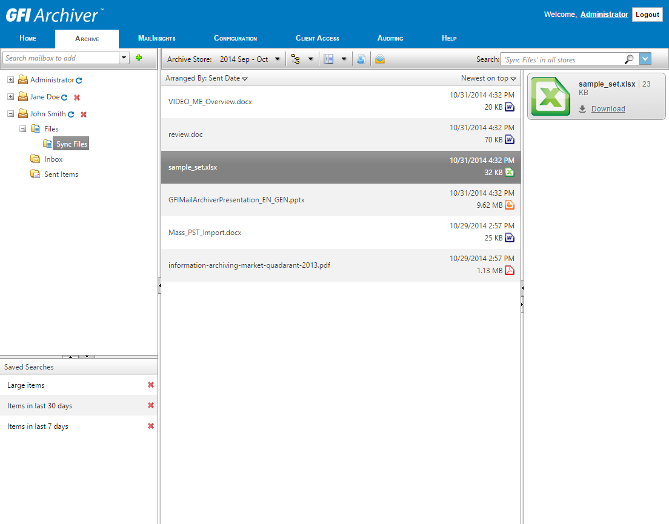This screenshot has width=669, height=524.
Task: Expand the Administrator mailbox tree
Action: (11, 80)
